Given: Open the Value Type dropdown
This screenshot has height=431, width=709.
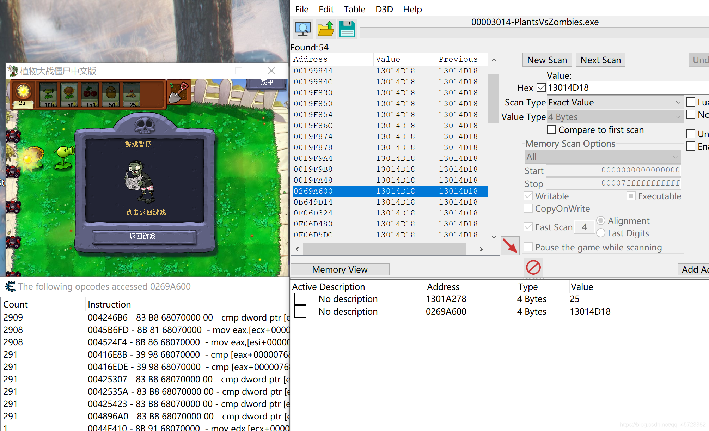Looking at the screenshot, I should [615, 117].
